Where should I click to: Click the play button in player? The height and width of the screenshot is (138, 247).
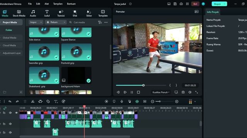[125, 92]
